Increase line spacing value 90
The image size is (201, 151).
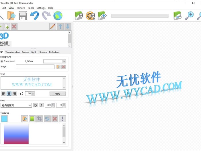[33, 92]
